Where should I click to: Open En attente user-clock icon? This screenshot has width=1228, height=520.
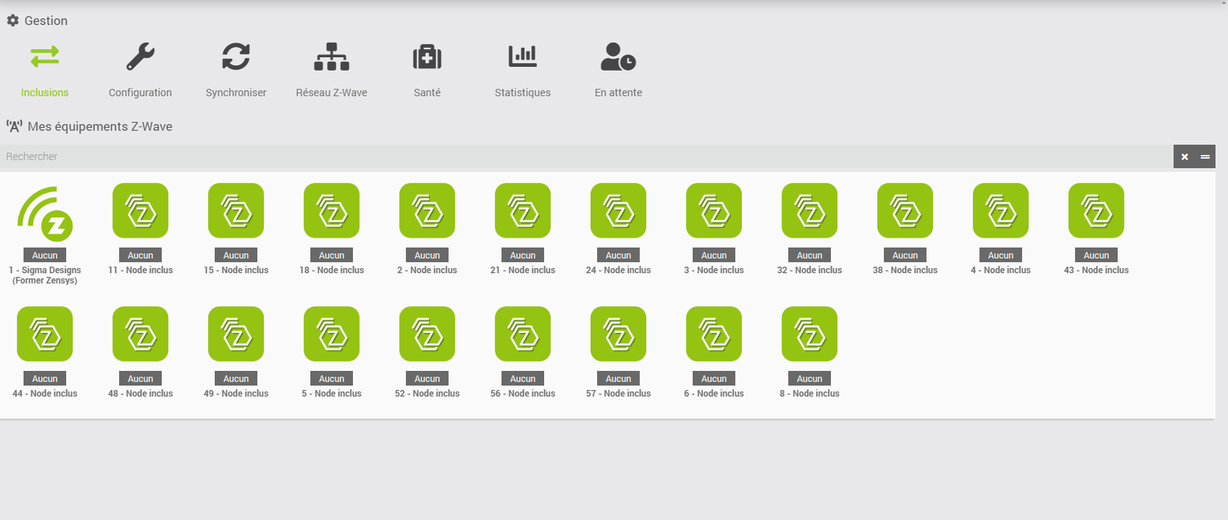(618, 57)
